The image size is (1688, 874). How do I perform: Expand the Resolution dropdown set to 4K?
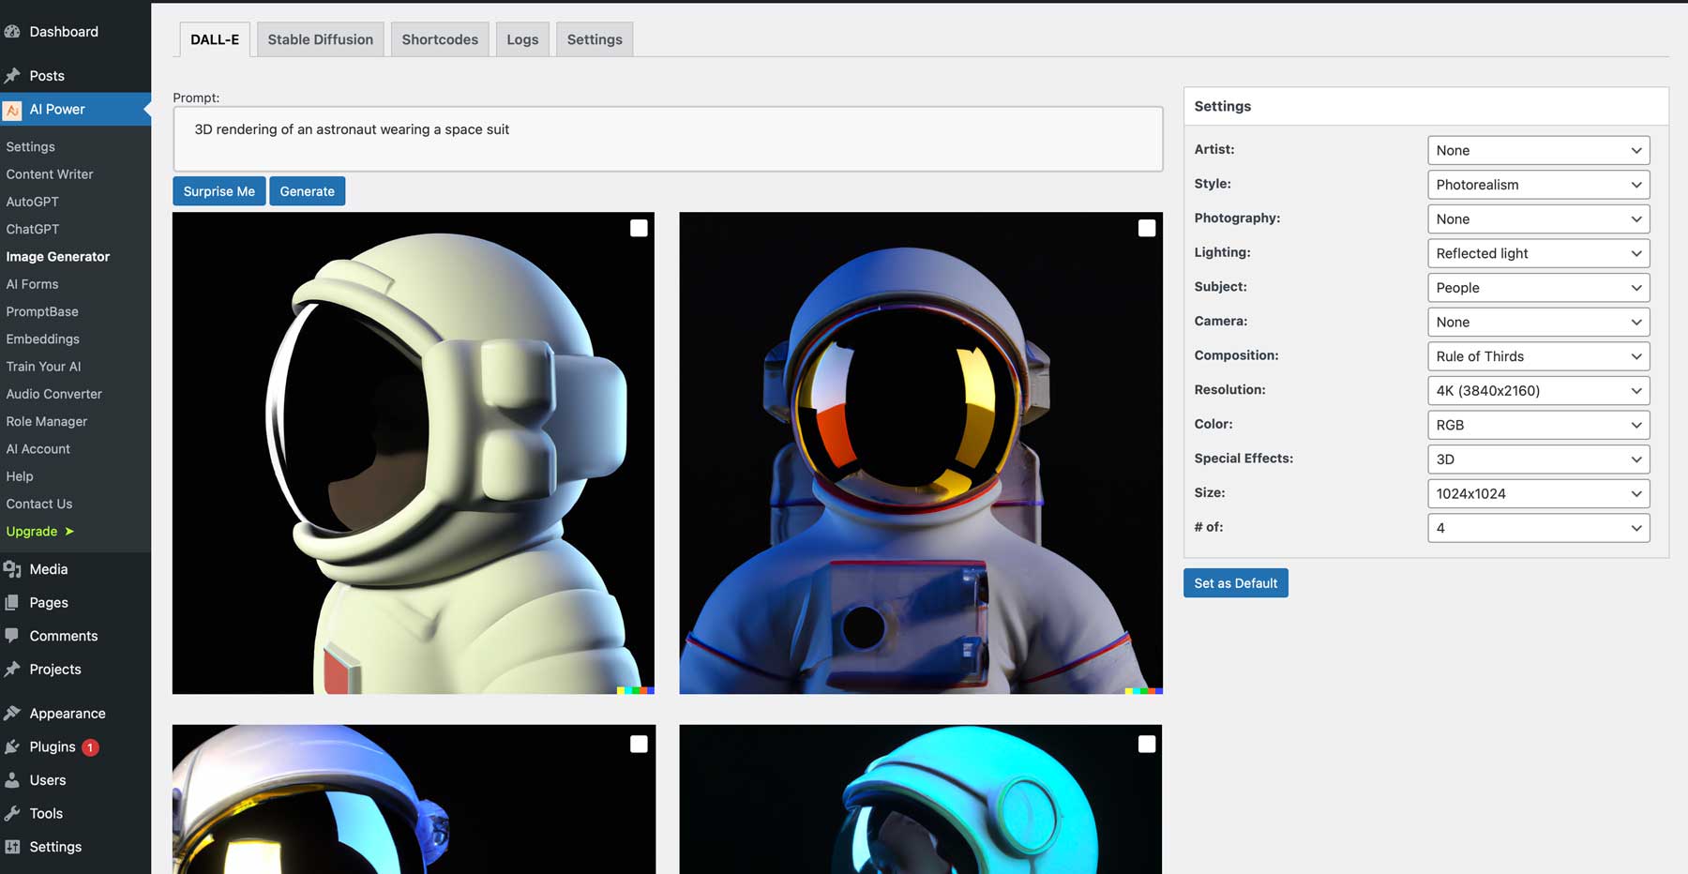pyautogui.click(x=1538, y=390)
